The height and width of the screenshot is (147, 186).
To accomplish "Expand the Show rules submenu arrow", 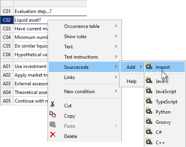I will point(116,36).
